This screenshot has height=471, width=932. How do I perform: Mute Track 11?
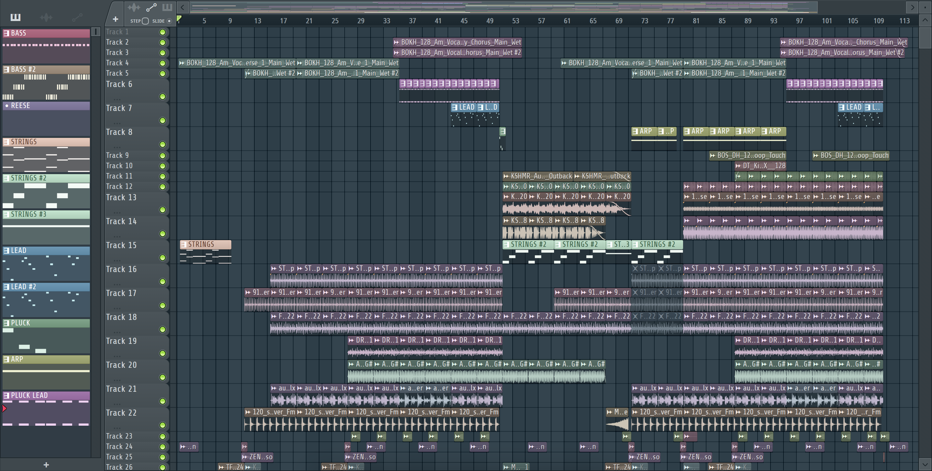[163, 177]
